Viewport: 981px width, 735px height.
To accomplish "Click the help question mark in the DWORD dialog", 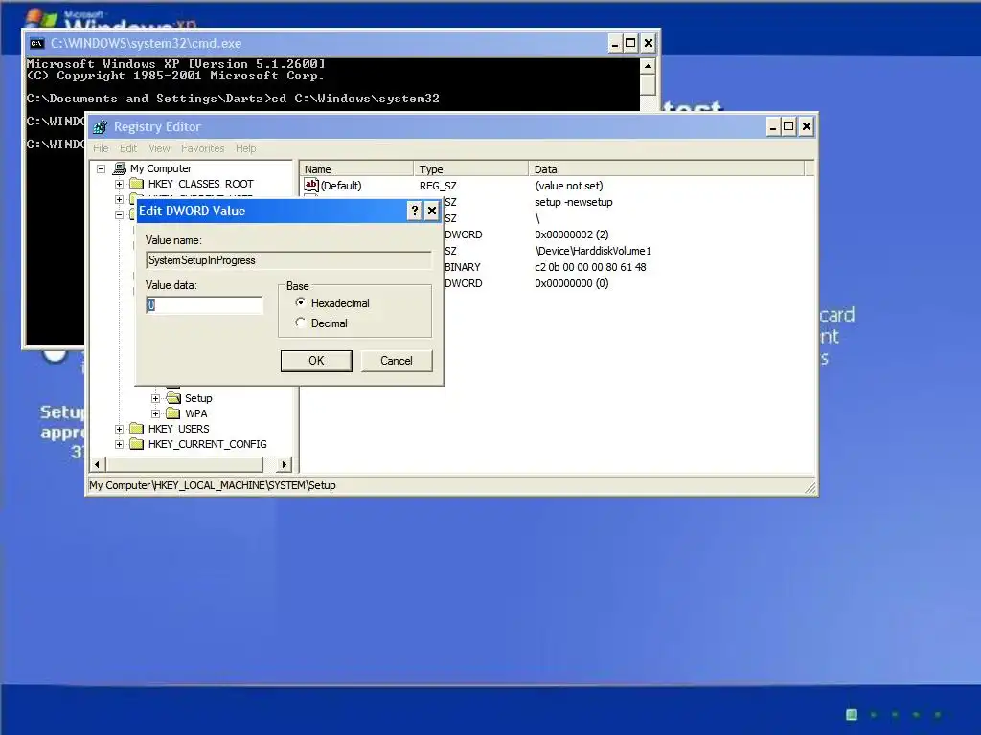I will [414, 211].
